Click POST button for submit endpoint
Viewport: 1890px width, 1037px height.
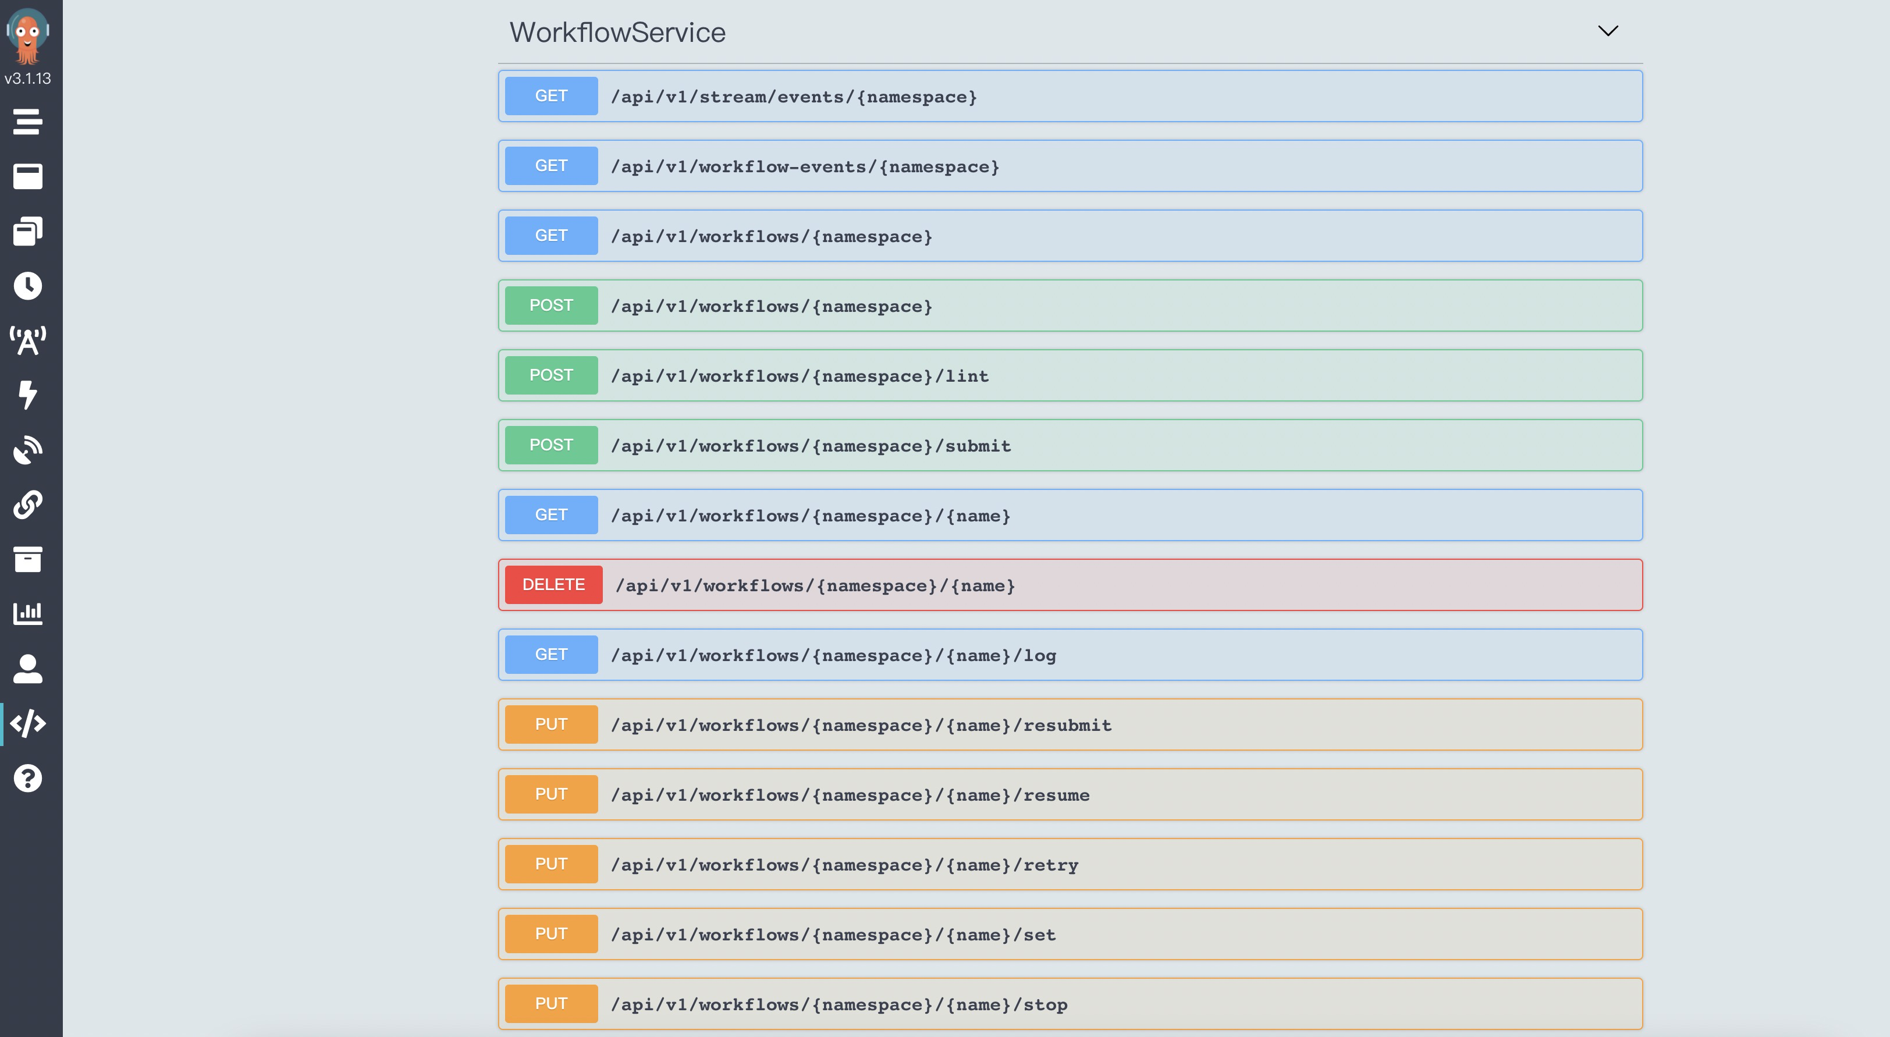(551, 446)
